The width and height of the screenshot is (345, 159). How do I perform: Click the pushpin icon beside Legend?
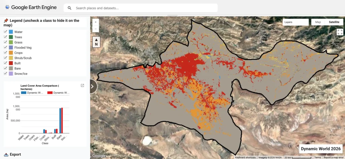point(6,21)
